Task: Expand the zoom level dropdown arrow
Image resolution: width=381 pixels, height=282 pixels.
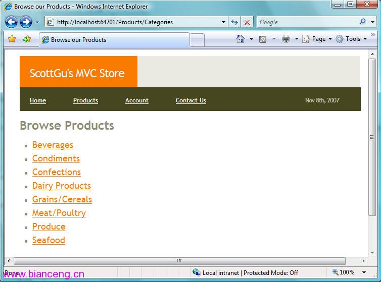Action: tap(364, 272)
